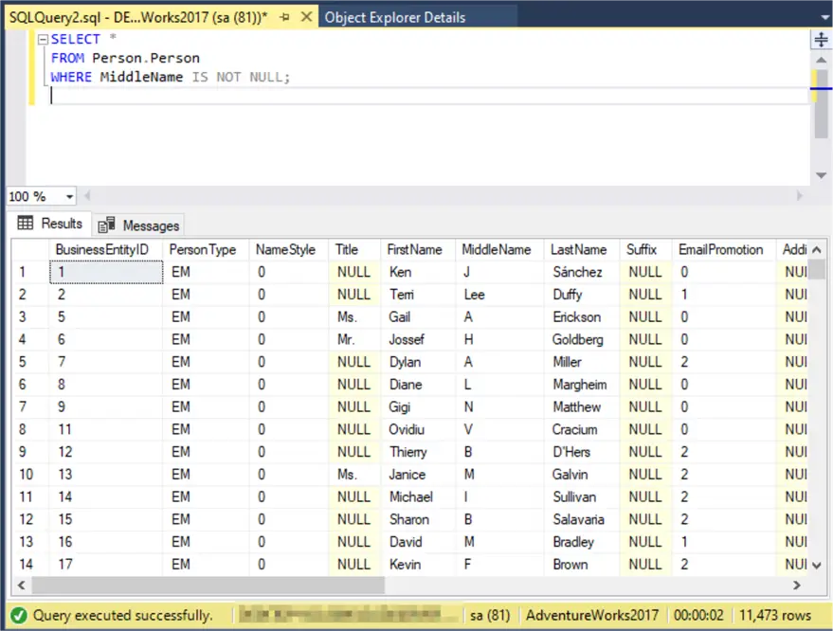Viewport: 833px width, 631px height.
Task: Click the query editor vertical scrollbar thumb
Action: click(x=821, y=102)
